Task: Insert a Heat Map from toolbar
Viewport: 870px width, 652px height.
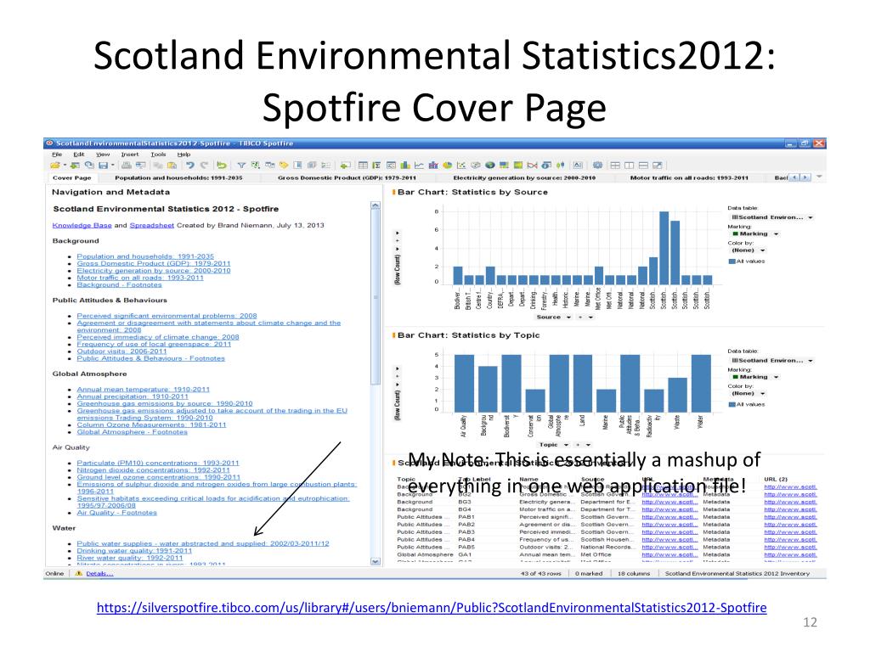Action: pos(518,166)
